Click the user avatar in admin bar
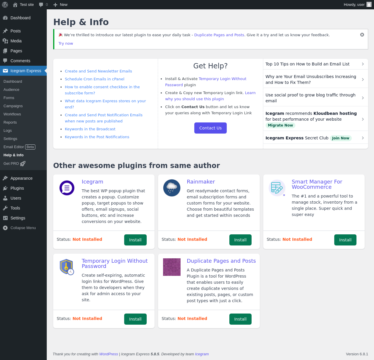 (x=369, y=5)
